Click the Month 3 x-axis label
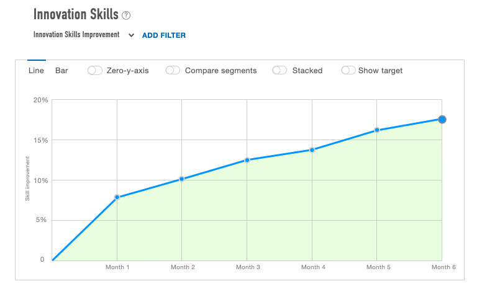The image size is (477, 289). click(248, 267)
